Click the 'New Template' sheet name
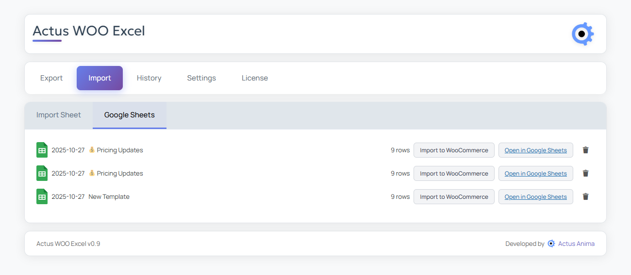 coord(109,196)
